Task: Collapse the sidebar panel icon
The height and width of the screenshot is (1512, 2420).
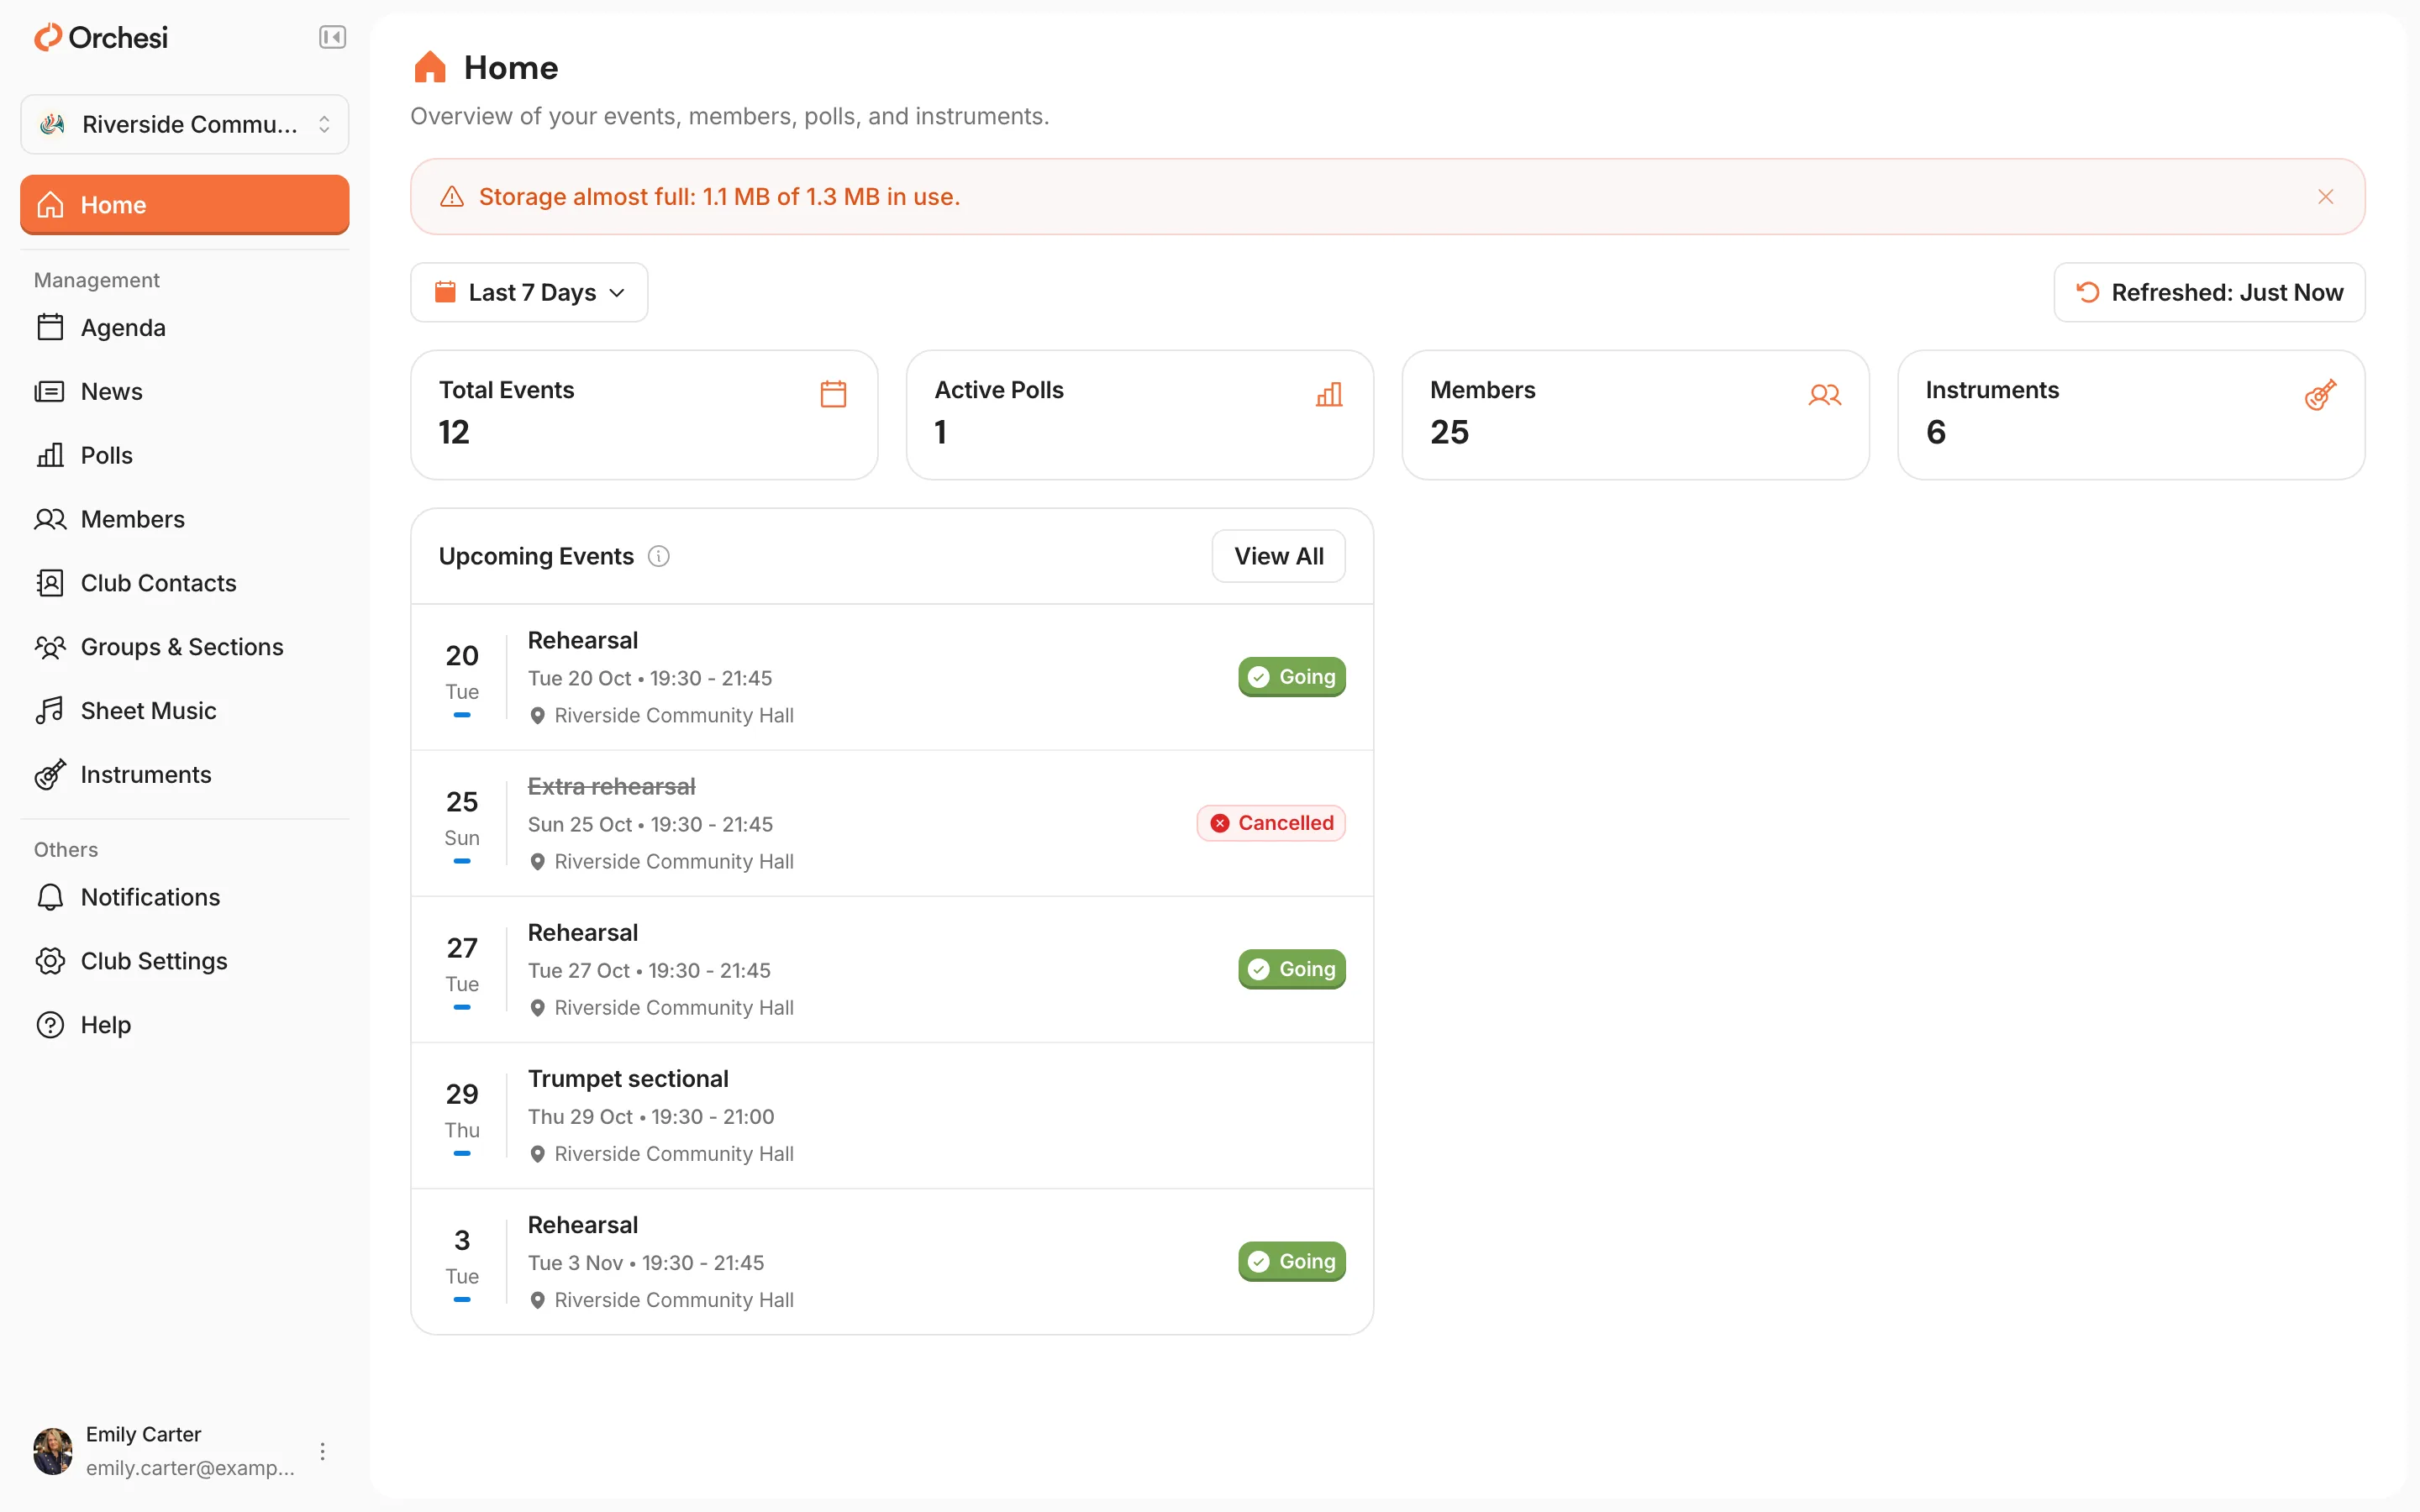Action: click(x=332, y=37)
